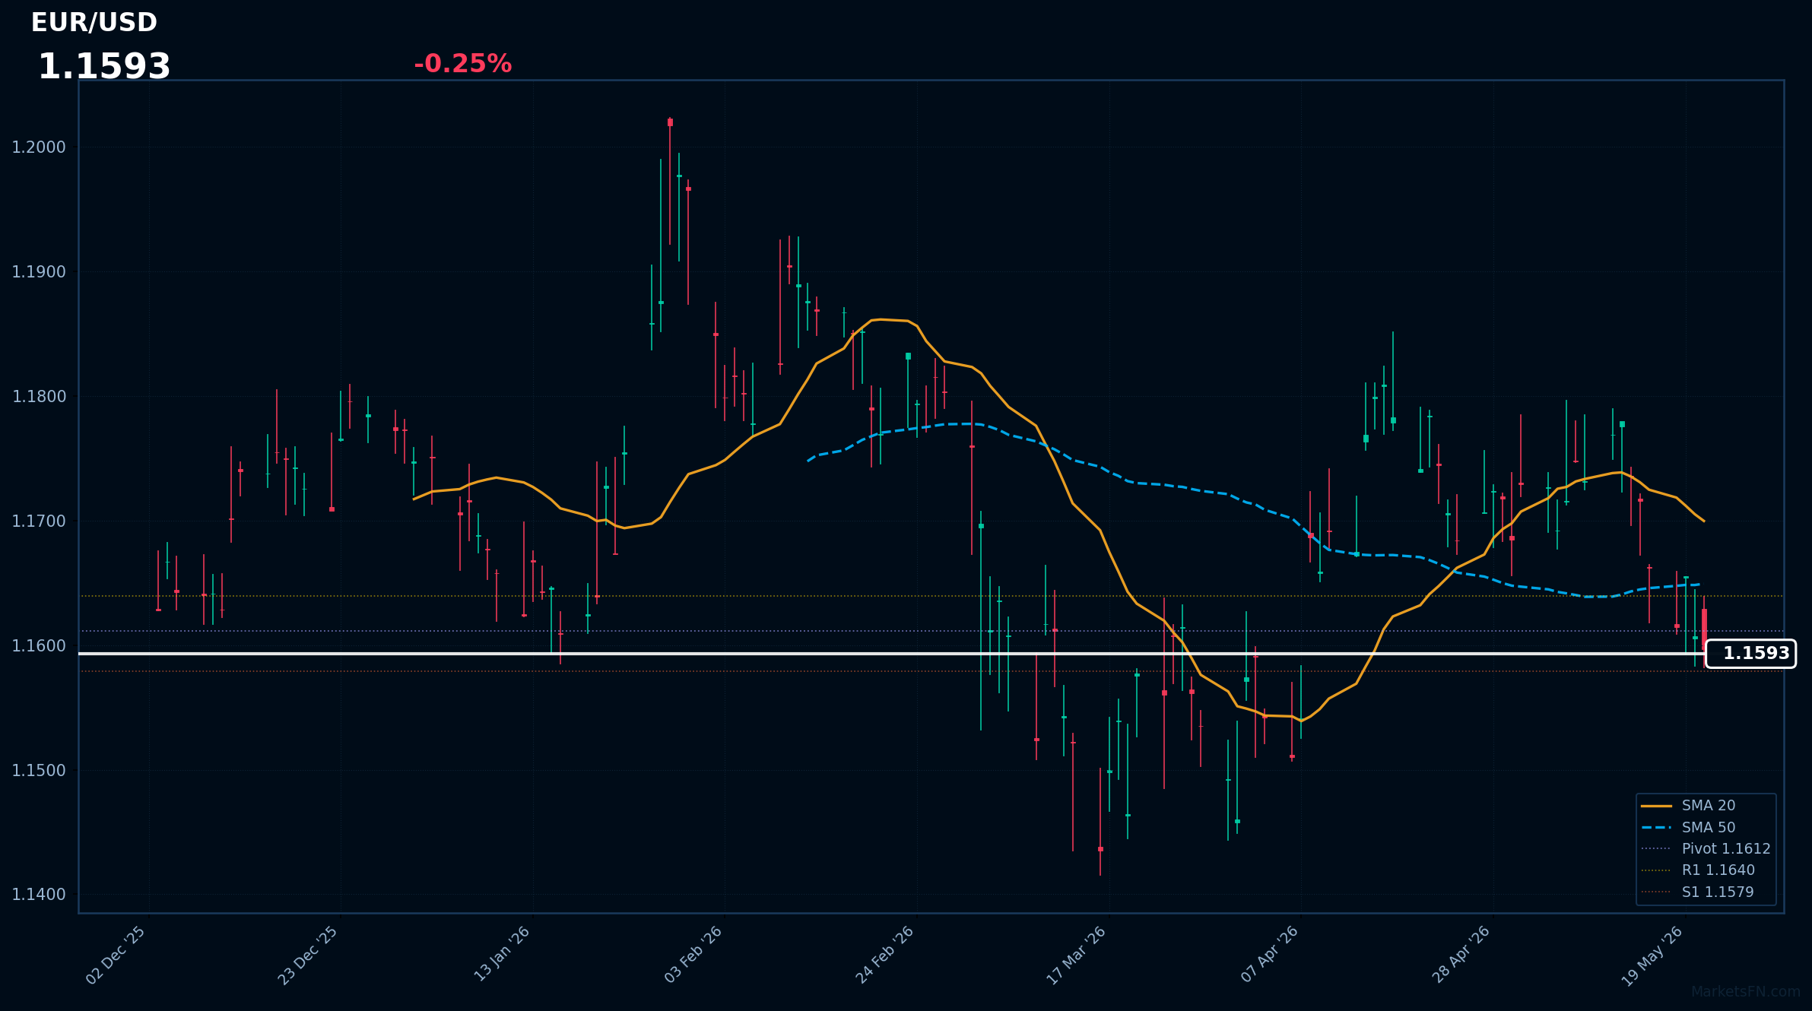This screenshot has height=1011, width=1812.
Task: Click the 1.1600 y-axis label
Action: [x=39, y=646]
